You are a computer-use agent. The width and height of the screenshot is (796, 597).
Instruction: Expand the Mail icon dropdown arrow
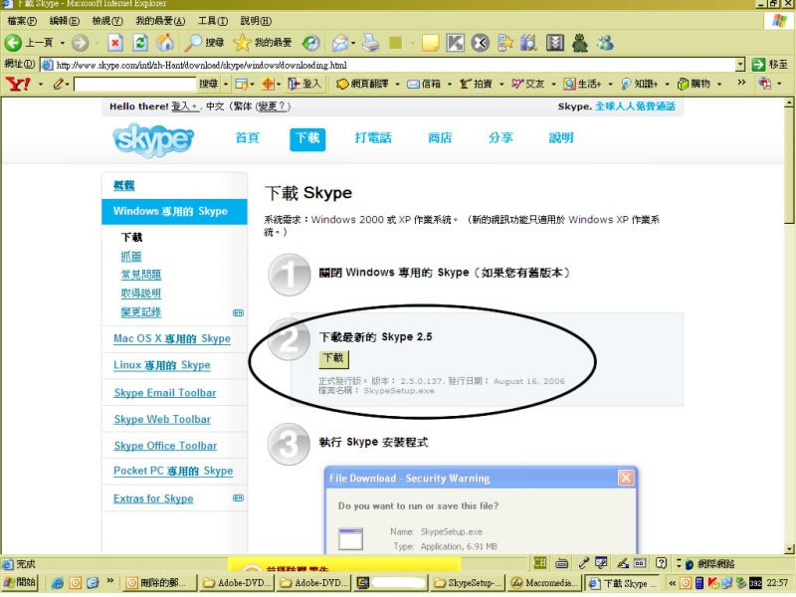pyautogui.click(x=353, y=43)
